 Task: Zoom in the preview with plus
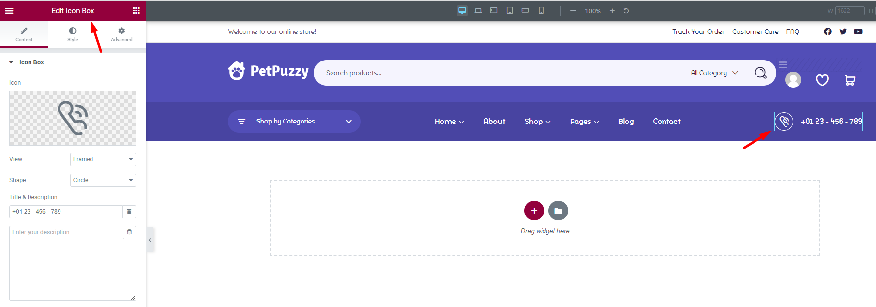612,11
